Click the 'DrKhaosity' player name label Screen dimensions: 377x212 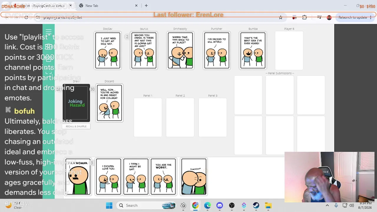[x=180, y=29]
